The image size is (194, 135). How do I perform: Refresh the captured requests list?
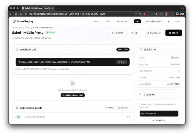[123, 108]
